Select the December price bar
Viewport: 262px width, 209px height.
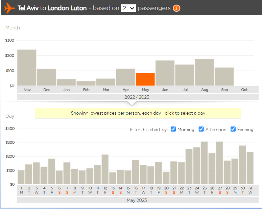(x=46, y=77)
